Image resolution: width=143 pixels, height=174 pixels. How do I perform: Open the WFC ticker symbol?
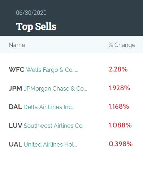(17, 70)
